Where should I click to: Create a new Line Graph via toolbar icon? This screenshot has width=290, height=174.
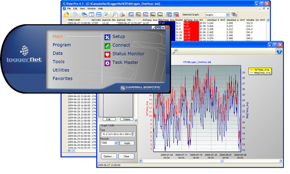click(x=131, y=15)
